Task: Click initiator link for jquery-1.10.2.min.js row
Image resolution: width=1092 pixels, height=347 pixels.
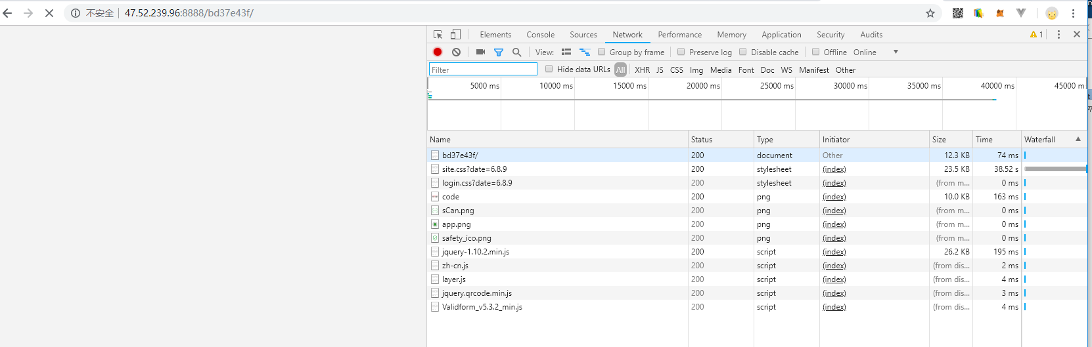Action: pyautogui.click(x=834, y=252)
